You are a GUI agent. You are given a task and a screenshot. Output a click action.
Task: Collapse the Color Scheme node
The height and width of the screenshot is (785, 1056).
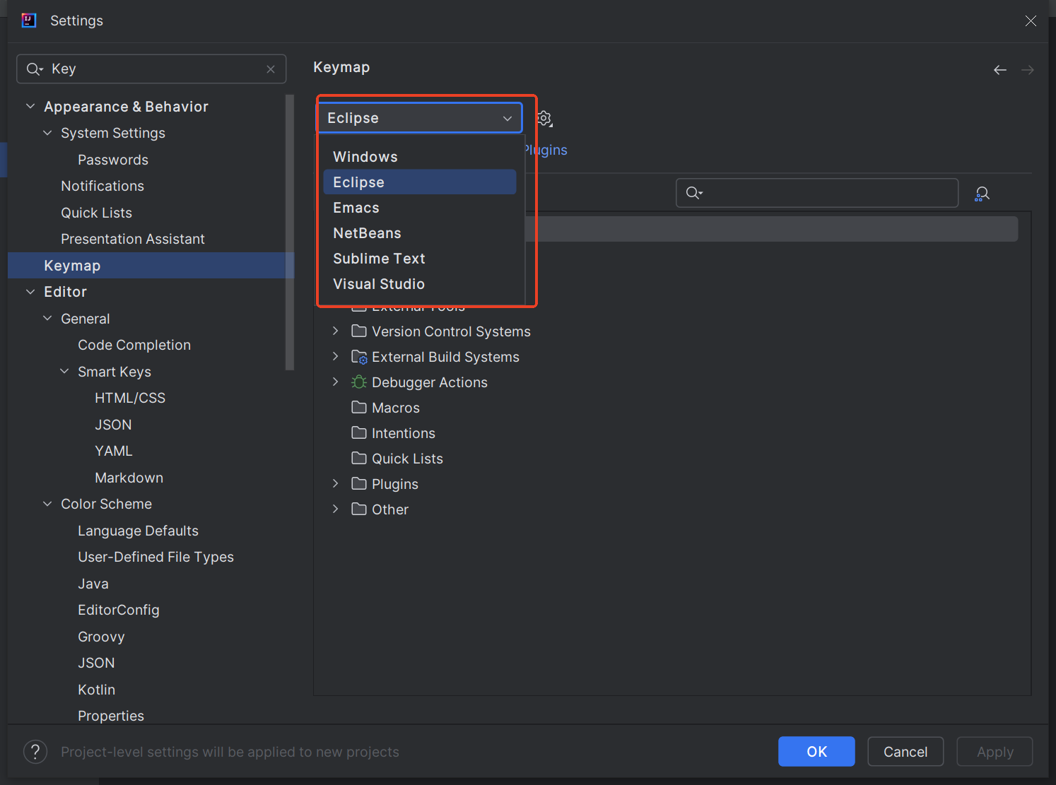47,504
